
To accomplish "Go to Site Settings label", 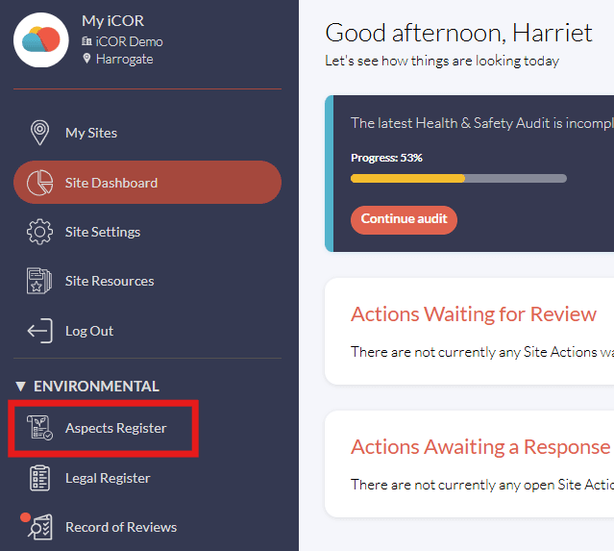I will pyautogui.click(x=103, y=232).
